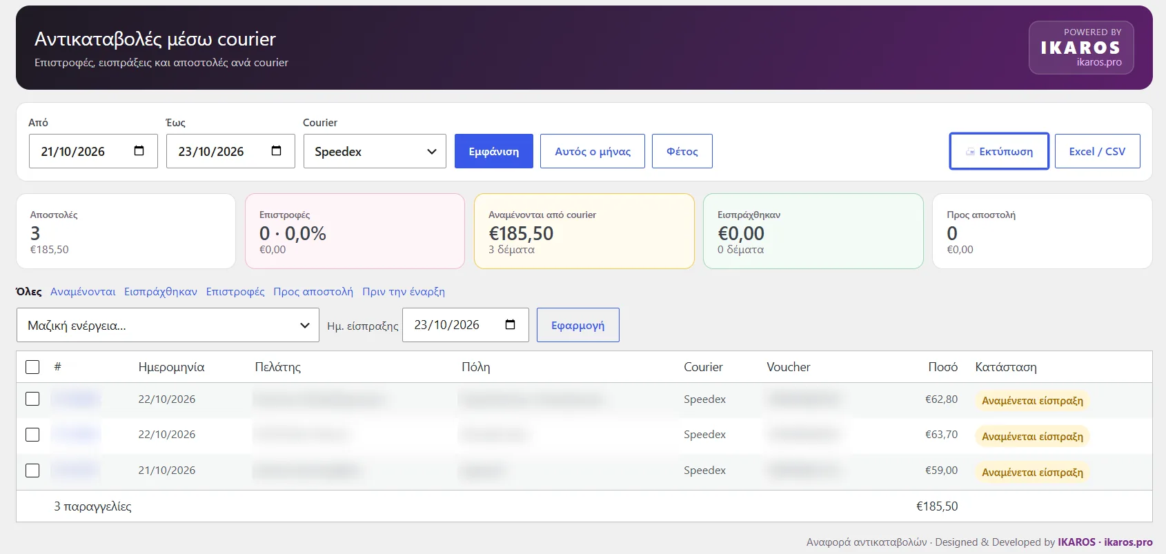
Task: Open blurred order number link in €63,70 row
Action: (76, 435)
